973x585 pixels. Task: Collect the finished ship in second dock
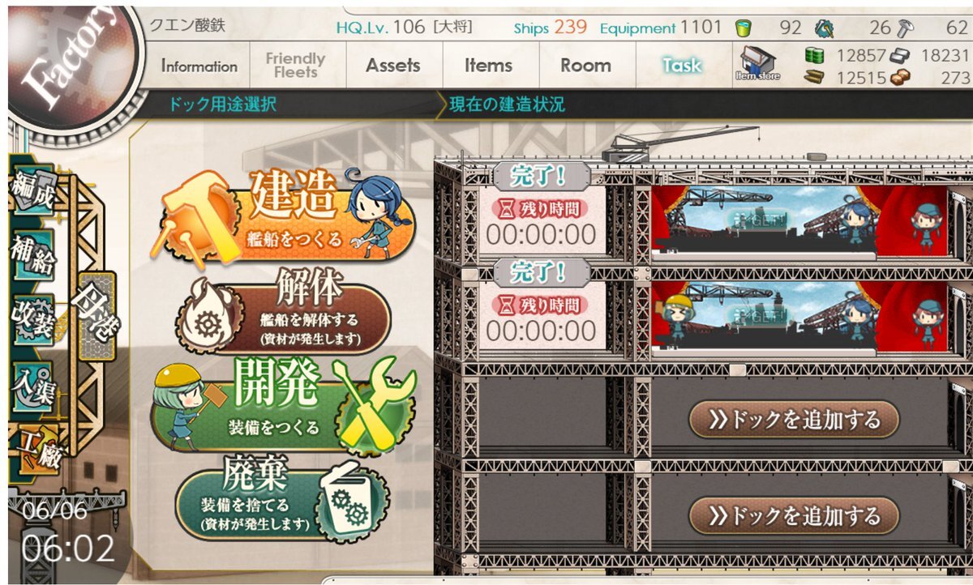(799, 317)
